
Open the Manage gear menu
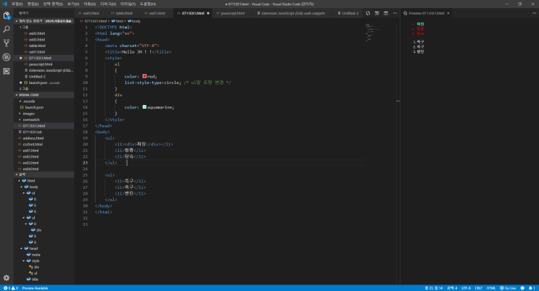click(7, 278)
